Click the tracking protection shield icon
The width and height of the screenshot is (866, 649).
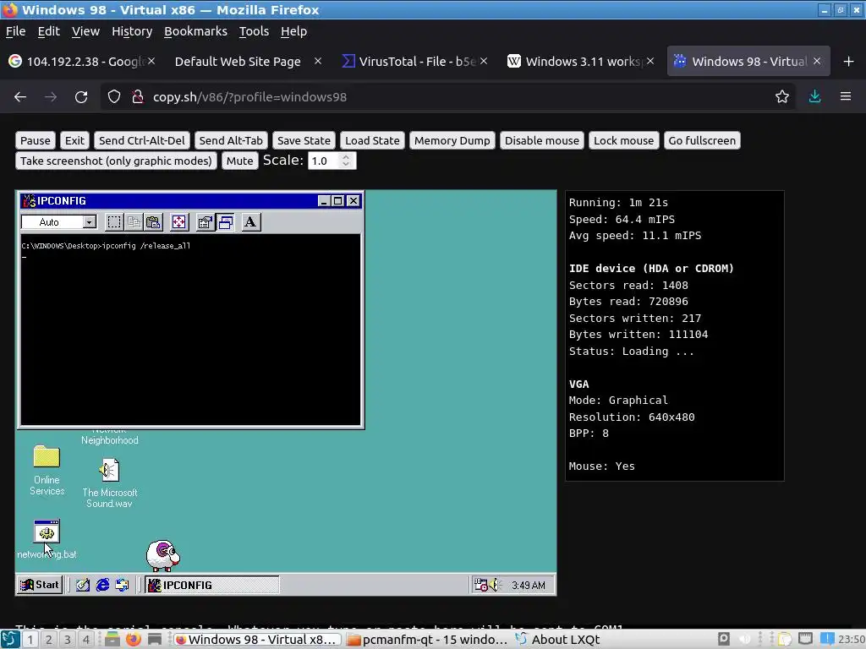tap(114, 97)
